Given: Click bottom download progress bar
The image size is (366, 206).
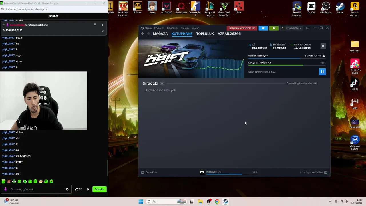Looking at the screenshot, I should click(232, 174).
